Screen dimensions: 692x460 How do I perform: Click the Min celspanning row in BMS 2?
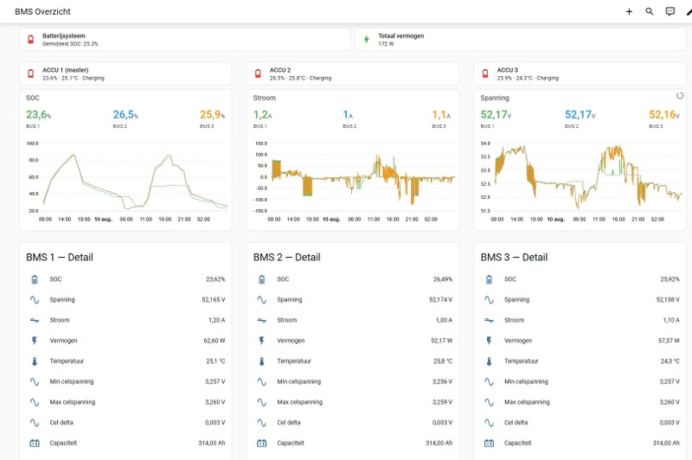pyautogui.click(x=353, y=381)
